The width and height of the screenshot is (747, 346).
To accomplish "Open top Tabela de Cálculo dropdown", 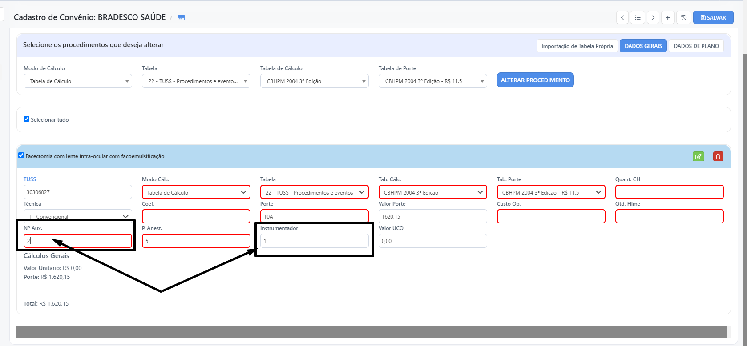I will click(x=315, y=81).
